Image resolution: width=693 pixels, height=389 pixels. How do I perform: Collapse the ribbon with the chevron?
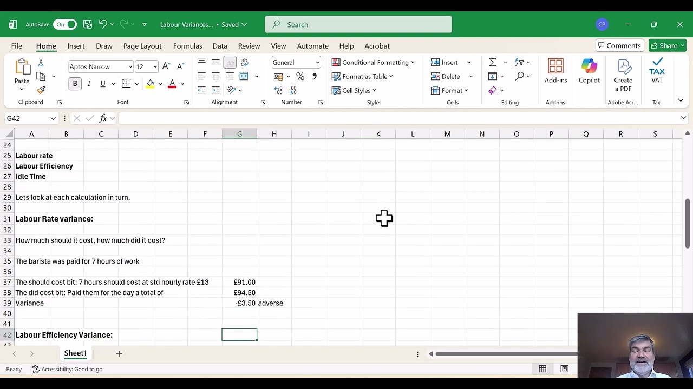coord(681,100)
